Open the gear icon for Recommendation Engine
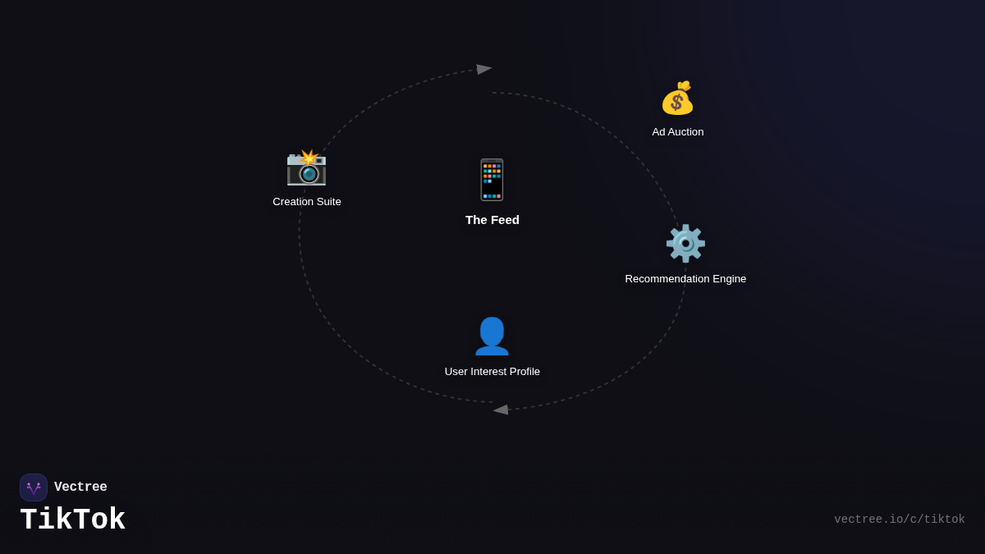 point(685,244)
